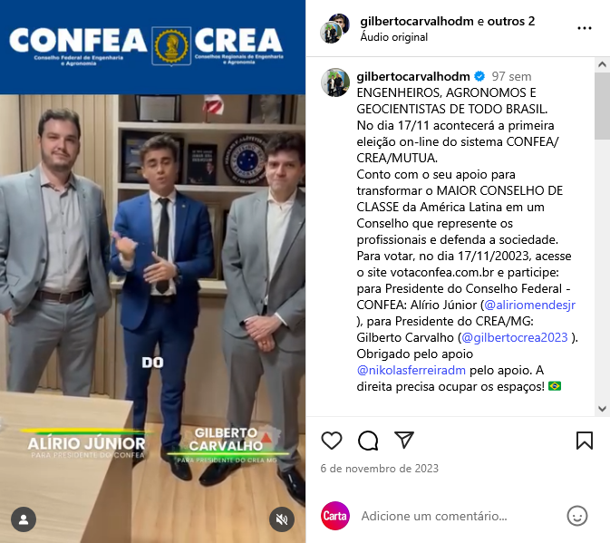This screenshot has width=610, height=543.
Task: Open the @nikolasferreiradm profile link
Action: click(x=412, y=370)
